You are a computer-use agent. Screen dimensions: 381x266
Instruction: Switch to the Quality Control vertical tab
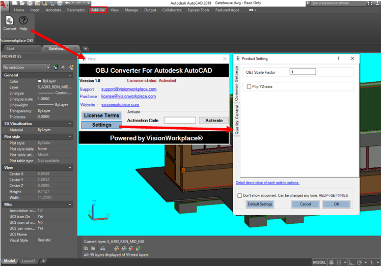[x=237, y=120]
